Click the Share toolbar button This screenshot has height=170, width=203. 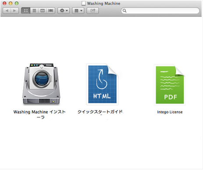(93, 10)
